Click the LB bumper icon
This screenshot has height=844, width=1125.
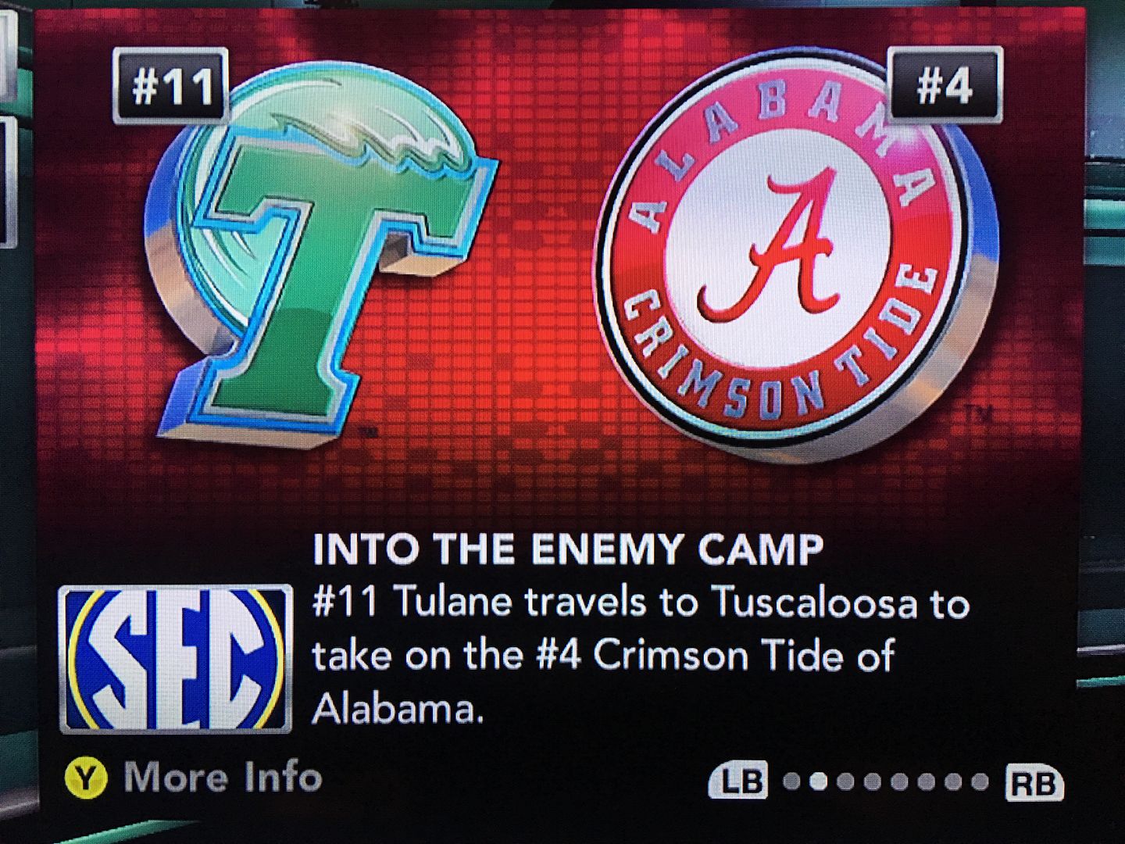[738, 780]
